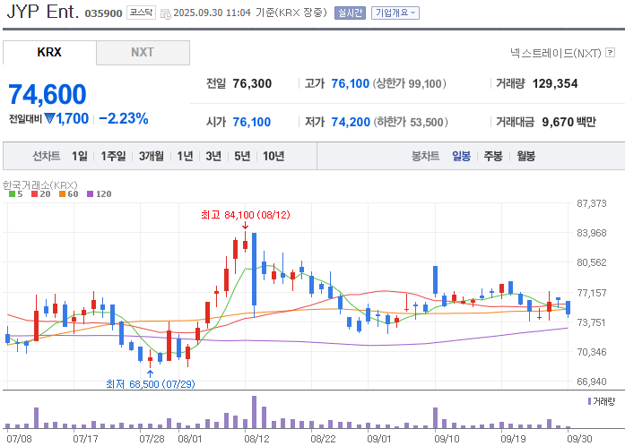Select the 1년 line chart period
The width and height of the screenshot is (625, 446).
click(185, 156)
